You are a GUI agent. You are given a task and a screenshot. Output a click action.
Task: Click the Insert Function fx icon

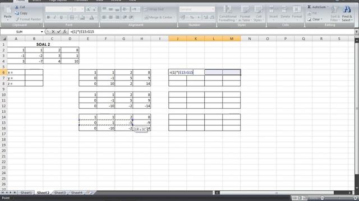point(65,32)
